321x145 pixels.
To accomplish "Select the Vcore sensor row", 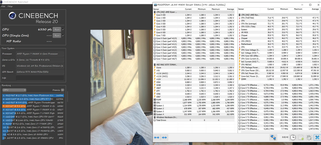I will click(x=194, y=68).
